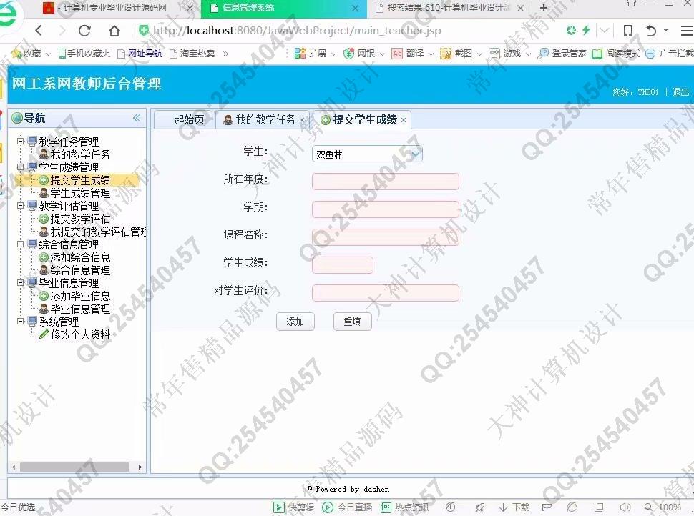
Task: Collapse the 毕业信息管理 tree node
Action: click(x=21, y=283)
